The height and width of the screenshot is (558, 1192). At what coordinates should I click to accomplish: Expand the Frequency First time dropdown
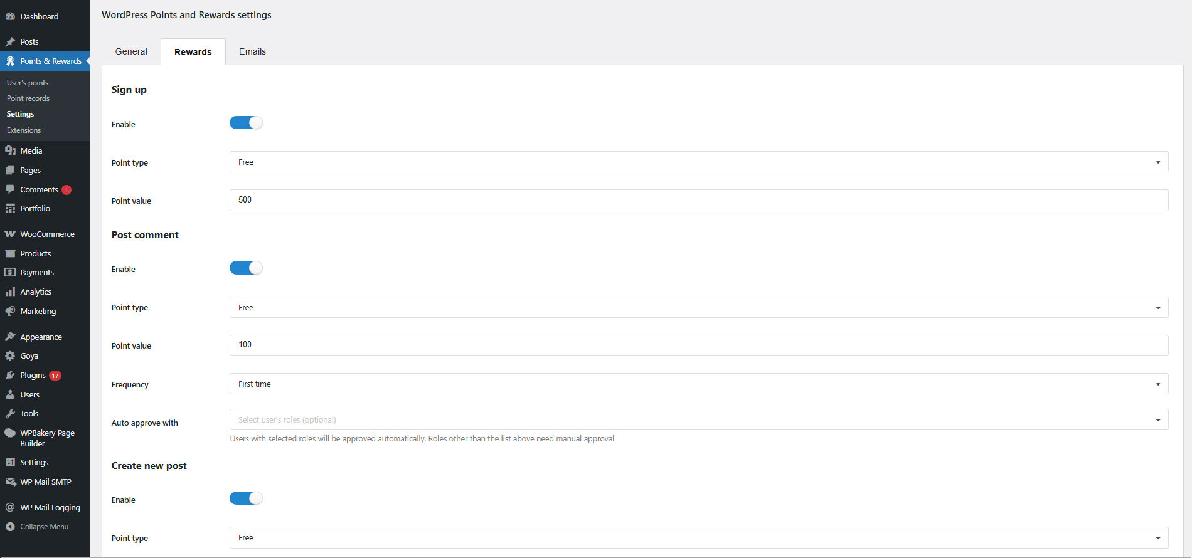[699, 384]
